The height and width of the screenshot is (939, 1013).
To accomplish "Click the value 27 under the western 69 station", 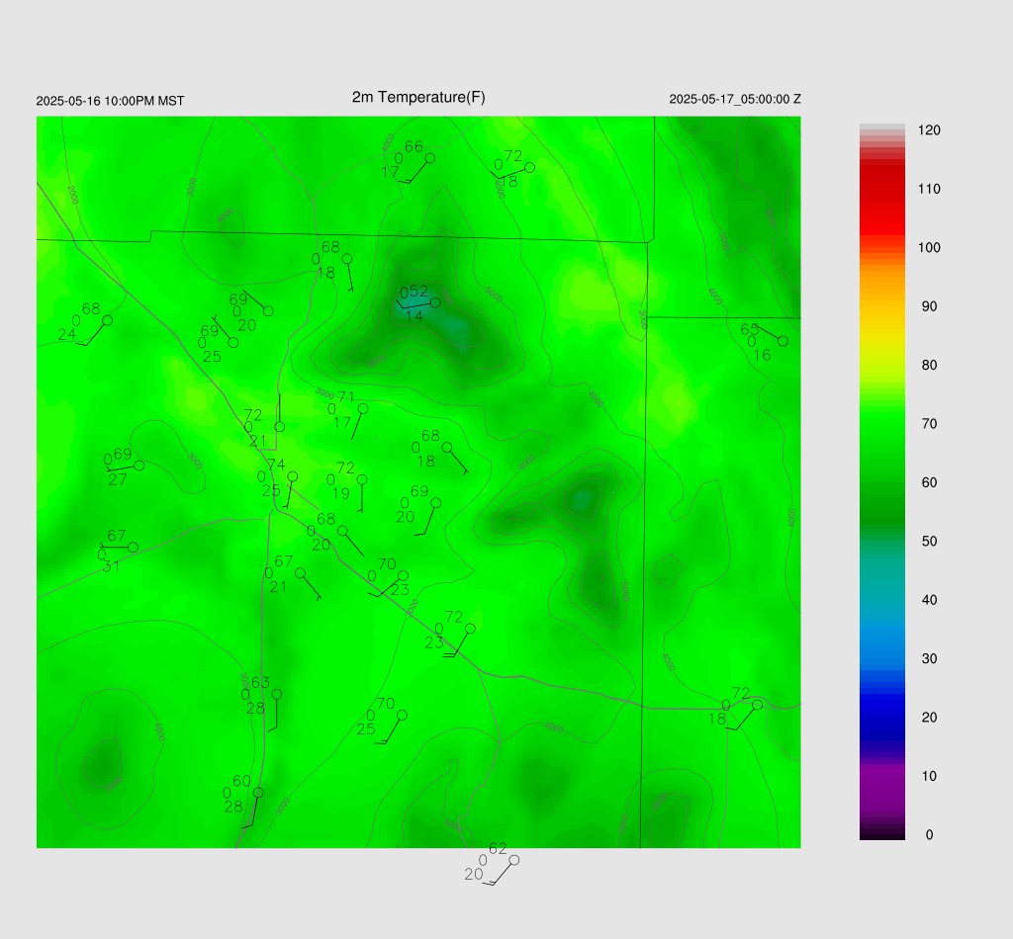I will point(118,479).
